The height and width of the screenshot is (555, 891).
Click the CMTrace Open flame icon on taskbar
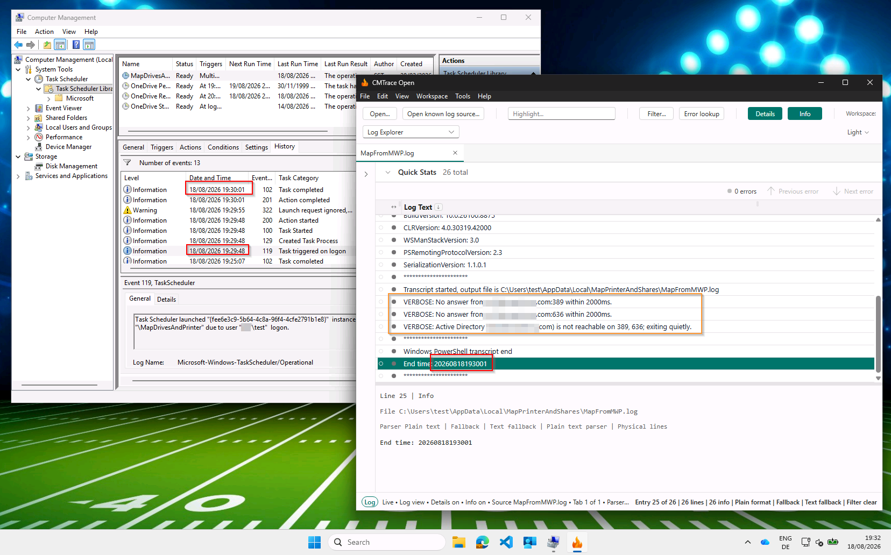(577, 542)
